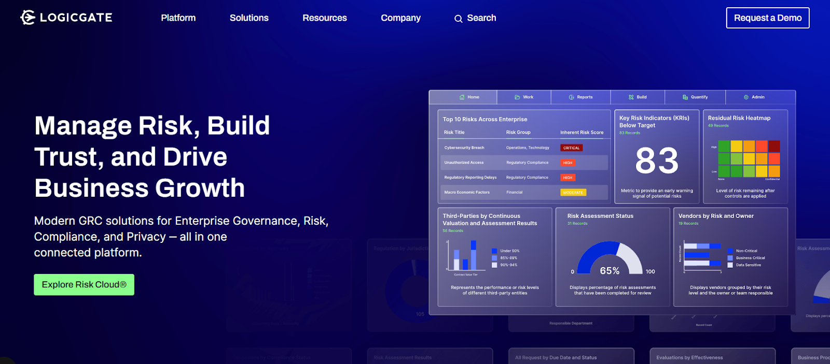Click the Search link in header
Viewport: 830px width, 364px height.
pos(475,18)
